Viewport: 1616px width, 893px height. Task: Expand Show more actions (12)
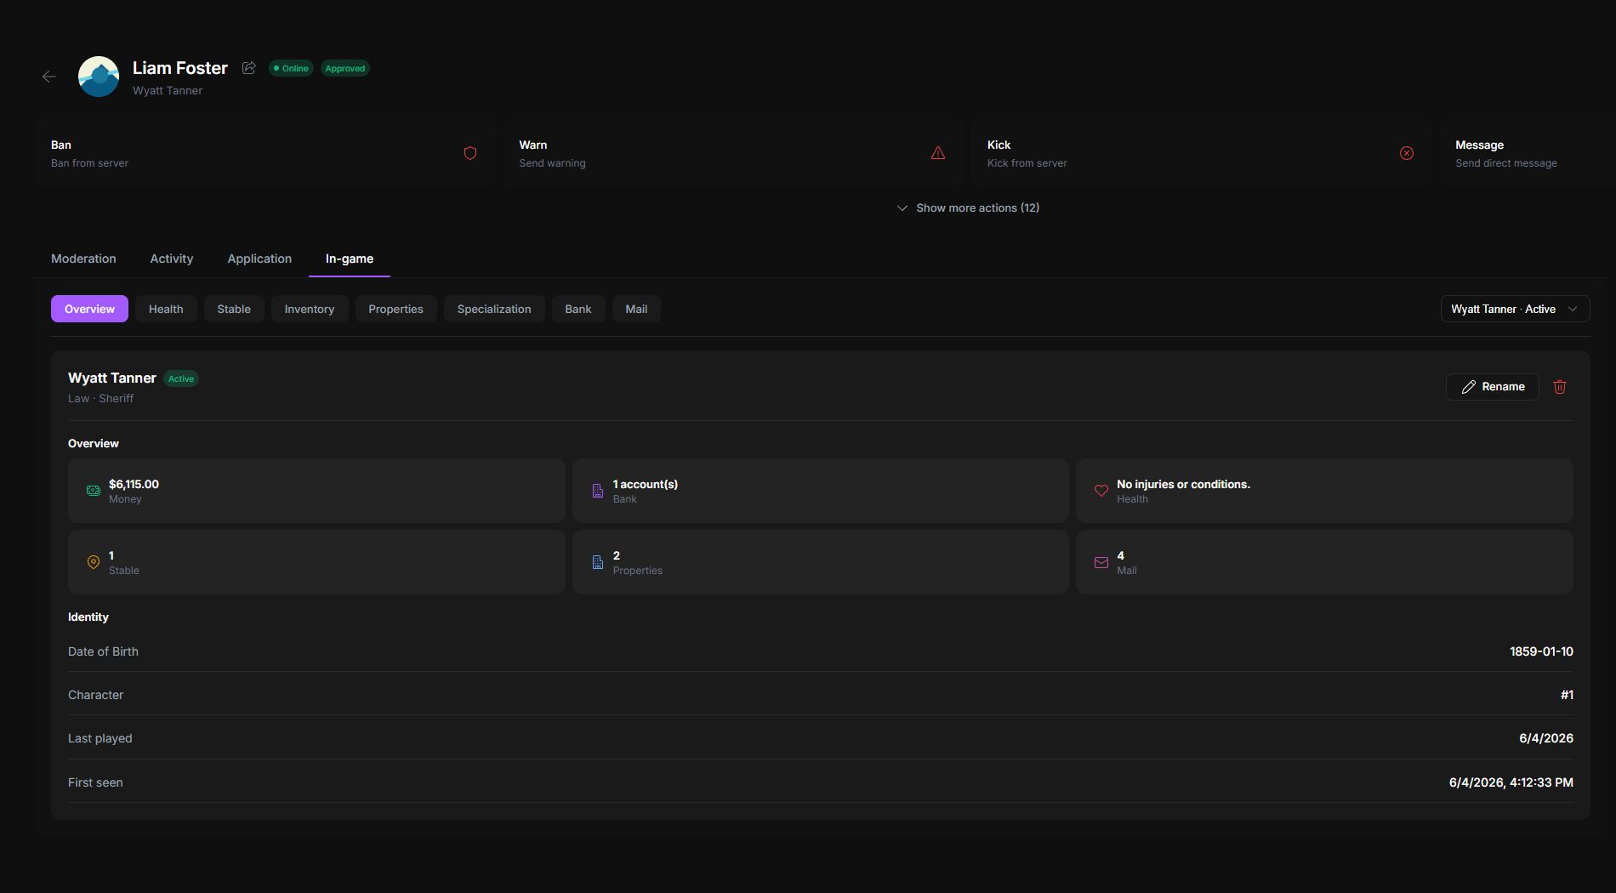968,208
